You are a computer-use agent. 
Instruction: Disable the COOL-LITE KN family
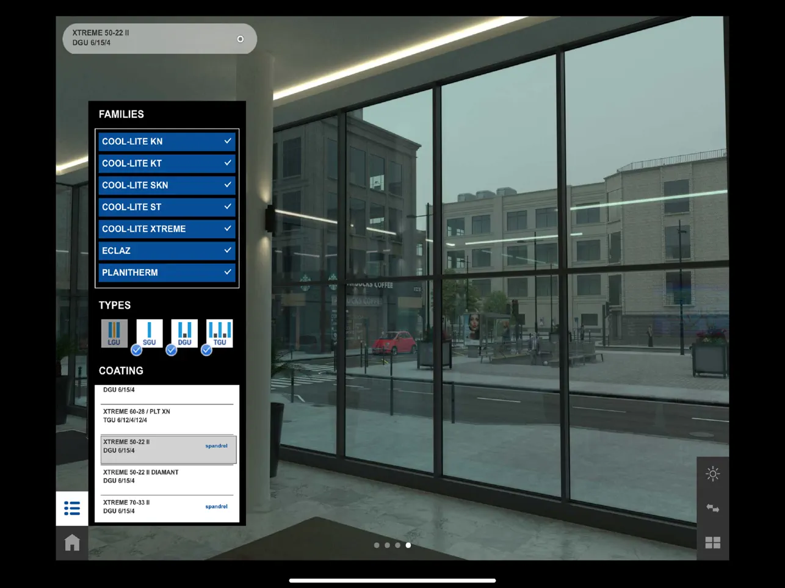tap(167, 141)
